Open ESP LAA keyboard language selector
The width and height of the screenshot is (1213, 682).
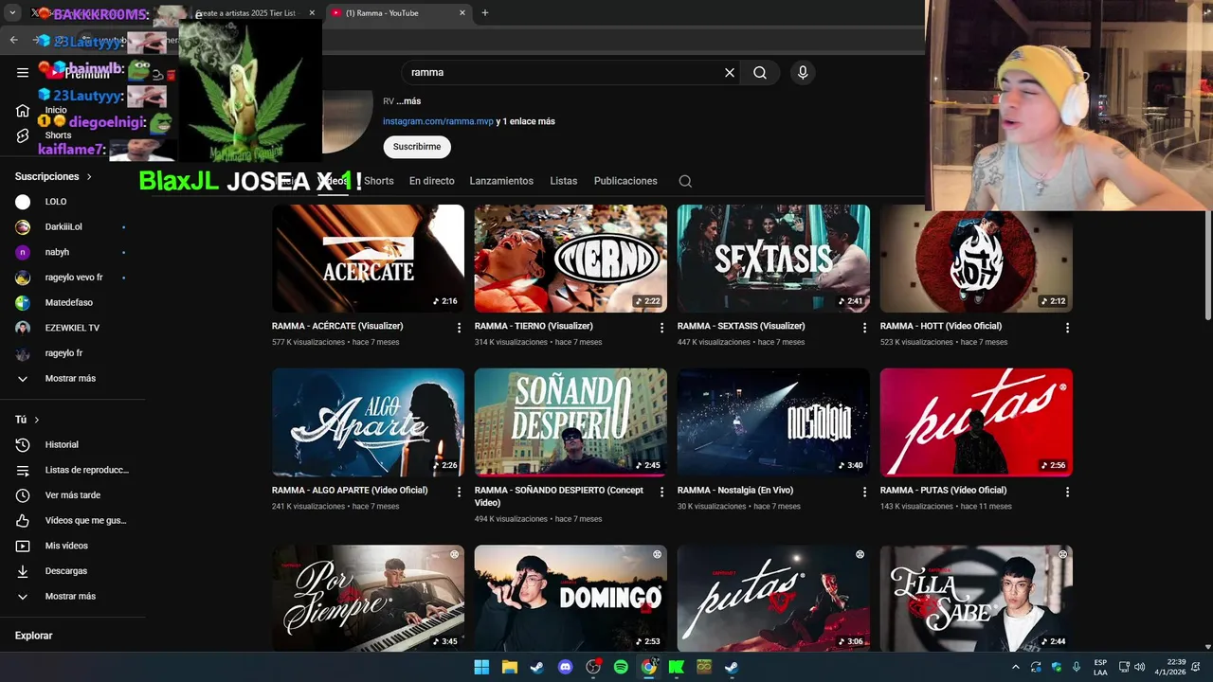coord(1100,667)
